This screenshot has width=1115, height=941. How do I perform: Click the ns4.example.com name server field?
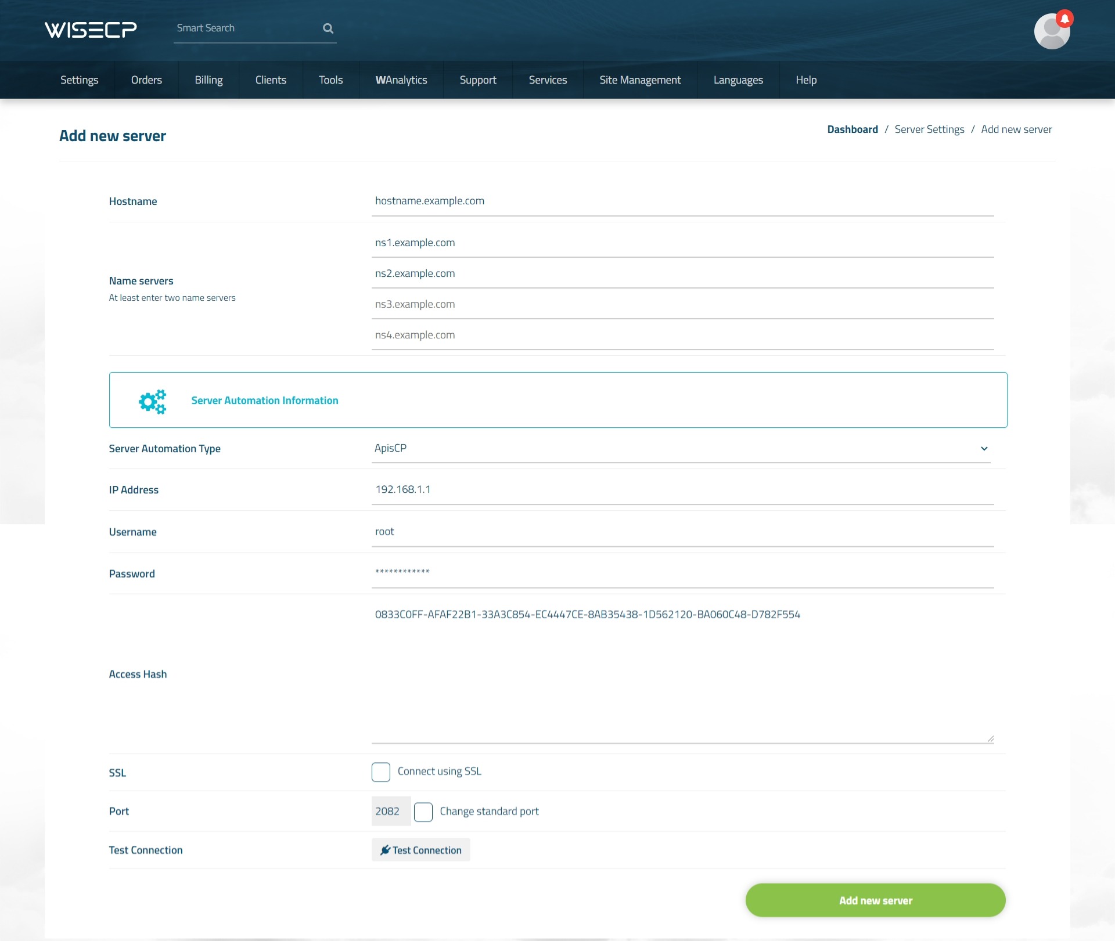coord(682,336)
